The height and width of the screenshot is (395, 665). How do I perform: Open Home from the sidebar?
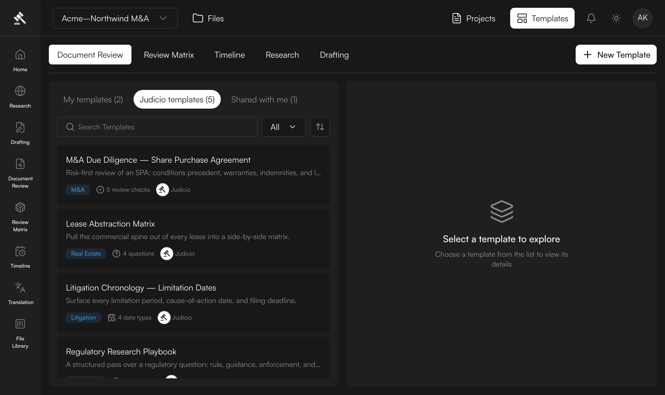[20, 61]
